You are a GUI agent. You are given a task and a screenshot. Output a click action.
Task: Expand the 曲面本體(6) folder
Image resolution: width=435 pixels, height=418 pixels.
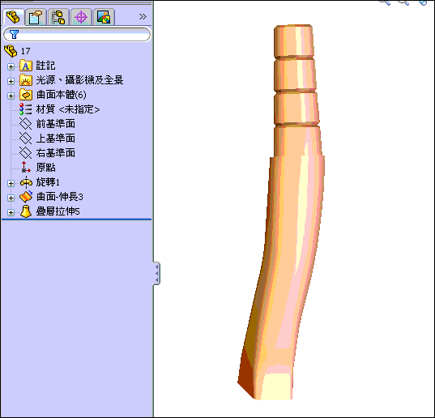click(x=11, y=96)
